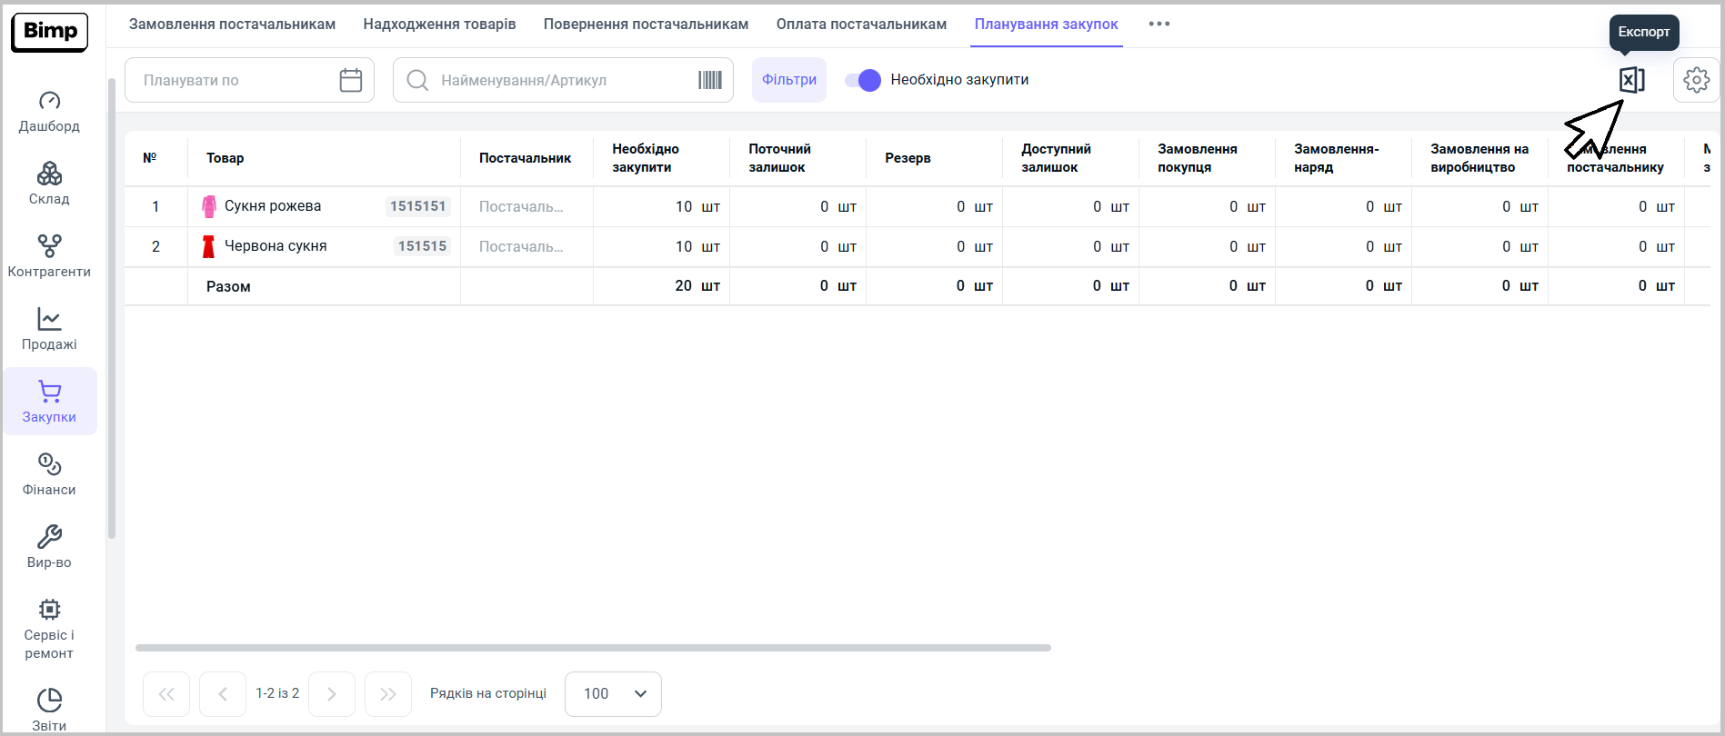Image resolution: width=1725 pixels, height=736 pixels.
Task: Open Фінанси section in sidebar
Action: tap(49, 474)
